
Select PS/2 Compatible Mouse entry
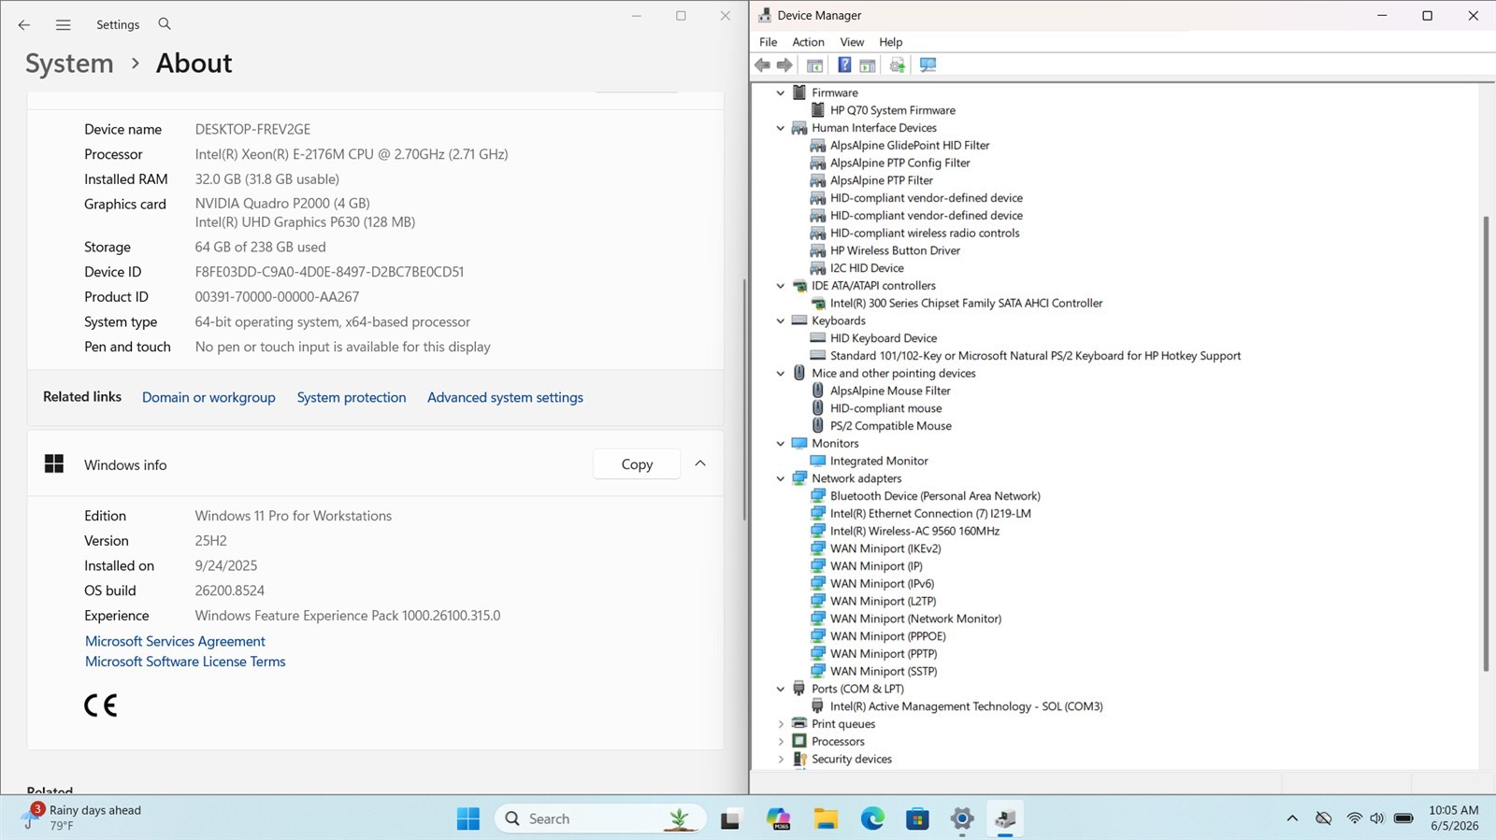(891, 426)
